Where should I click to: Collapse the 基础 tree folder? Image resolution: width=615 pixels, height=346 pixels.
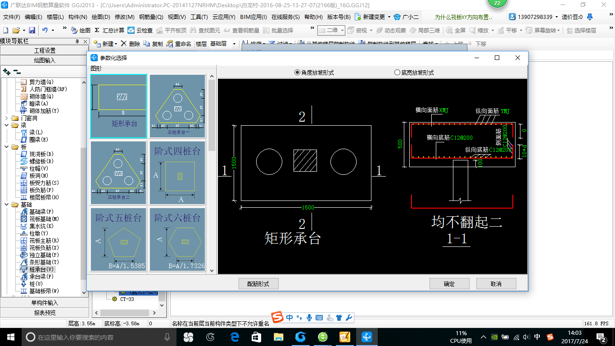(x=7, y=205)
